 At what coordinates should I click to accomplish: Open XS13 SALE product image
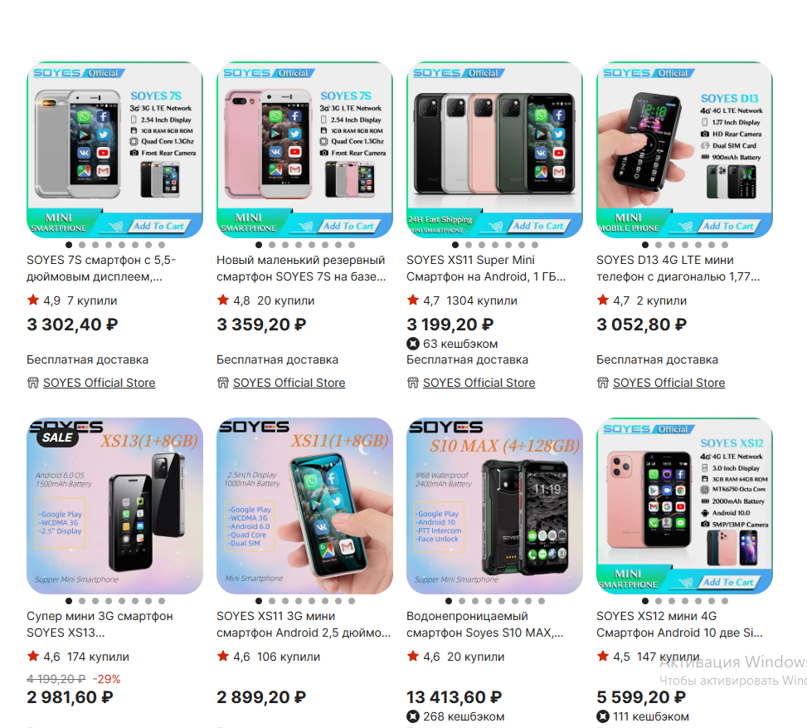click(114, 506)
